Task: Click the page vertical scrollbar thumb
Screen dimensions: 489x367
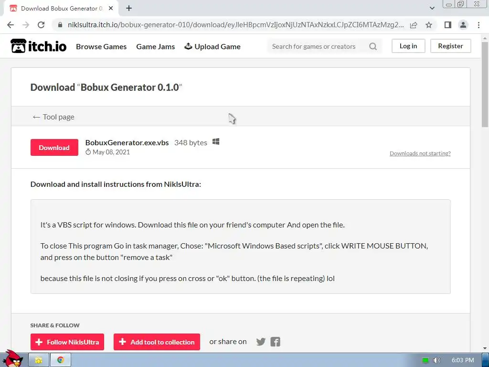Action: [x=485, y=84]
